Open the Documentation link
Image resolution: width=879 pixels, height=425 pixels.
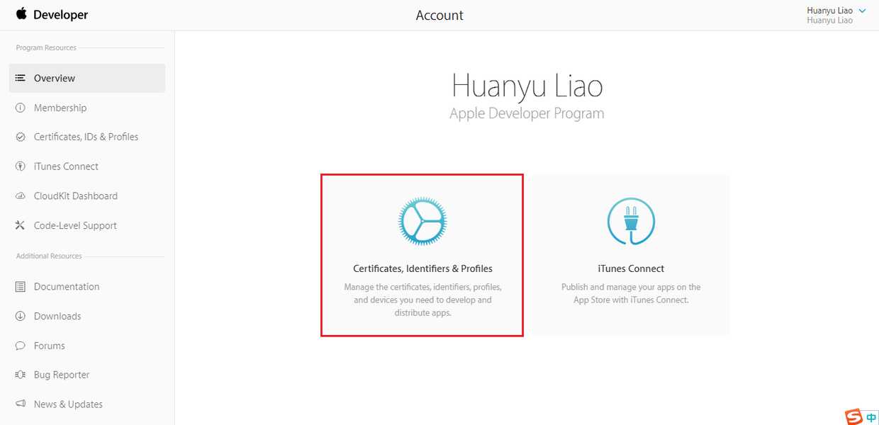tap(67, 287)
